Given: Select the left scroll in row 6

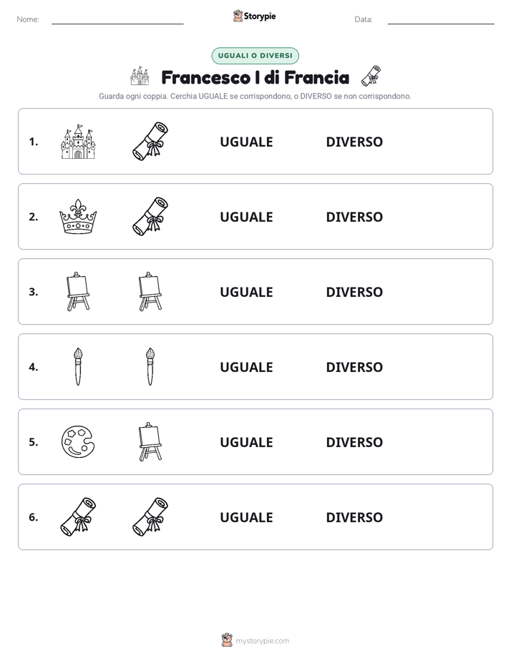Looking at the screenshot, I should (78, 516).
